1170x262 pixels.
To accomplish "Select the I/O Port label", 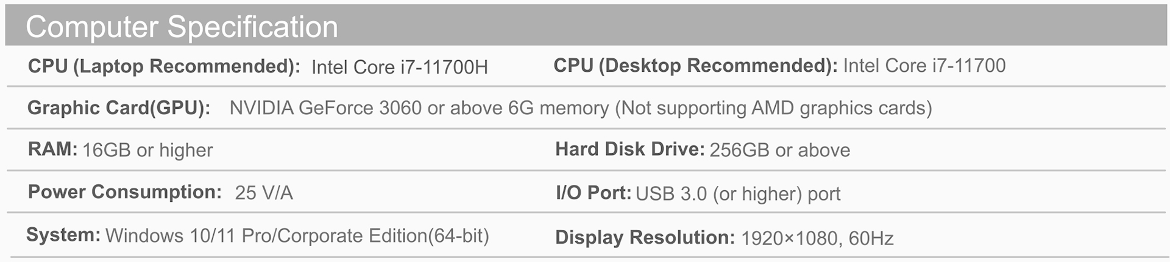I will click(x=594, y=193).
